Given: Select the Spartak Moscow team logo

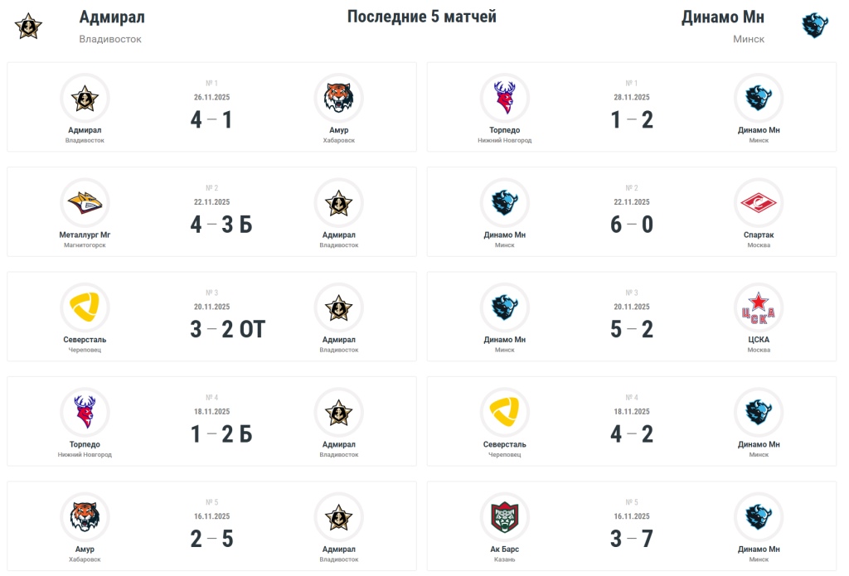Looking at the screenshot, I should click(x=759, y=203).
